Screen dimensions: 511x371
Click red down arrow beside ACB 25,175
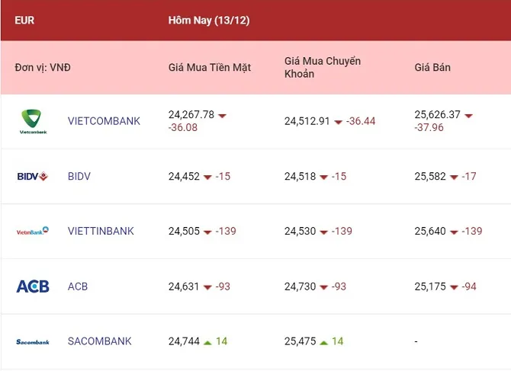click(454, 287)
